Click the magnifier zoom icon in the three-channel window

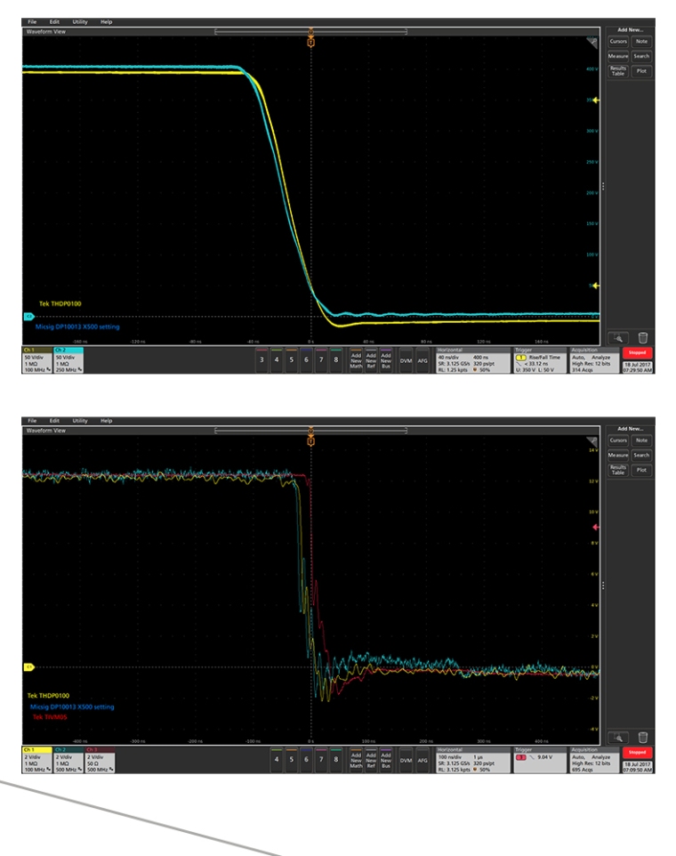(x=618, y=737)
